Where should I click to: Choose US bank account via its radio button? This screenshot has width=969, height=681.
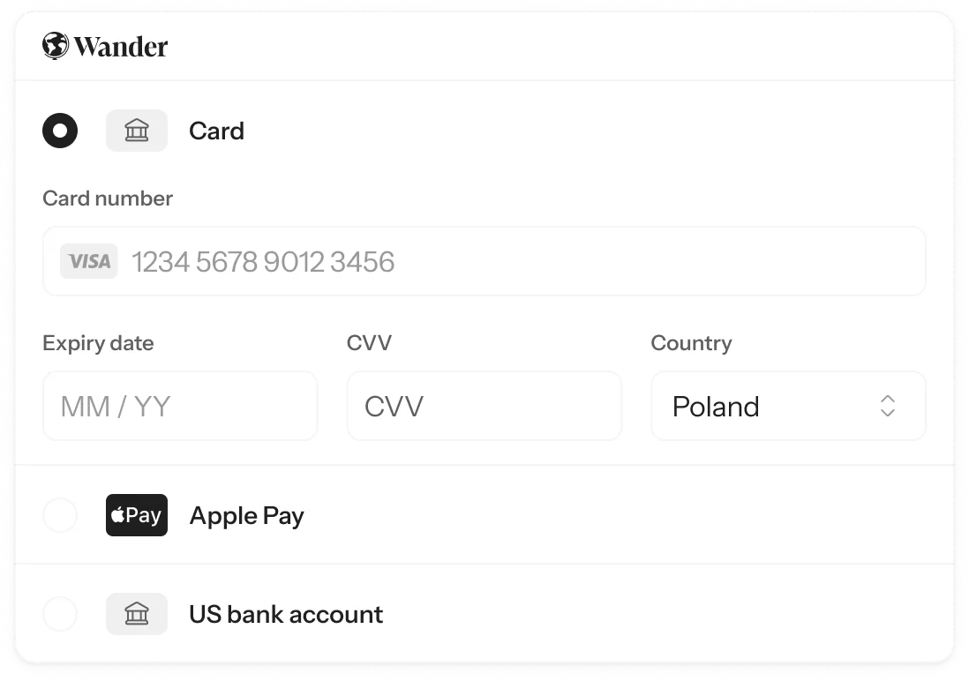pyautogui.click(x=60, y=614)
